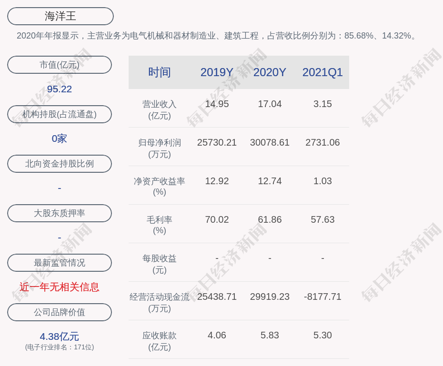Viewport: 443px width, 366px height.
Task: Click revenue value 17.04
Action: coord(270,104)
